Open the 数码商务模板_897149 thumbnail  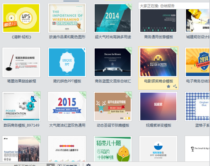pyautogui.click(x=21, y=106)
